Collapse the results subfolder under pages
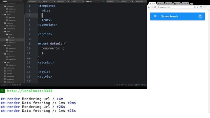 (x=5, y=34)
